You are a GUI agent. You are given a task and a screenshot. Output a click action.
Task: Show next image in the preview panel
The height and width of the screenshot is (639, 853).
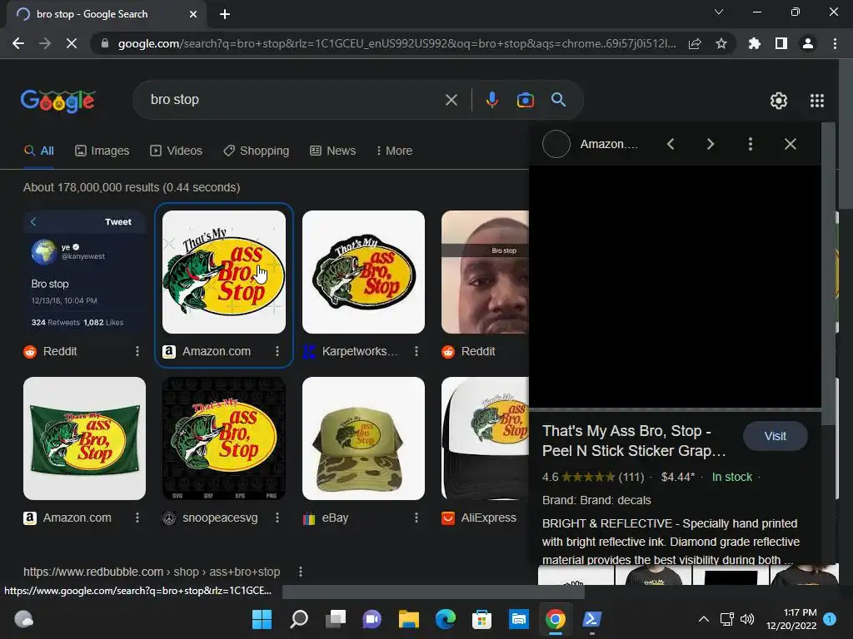[710, 144]
